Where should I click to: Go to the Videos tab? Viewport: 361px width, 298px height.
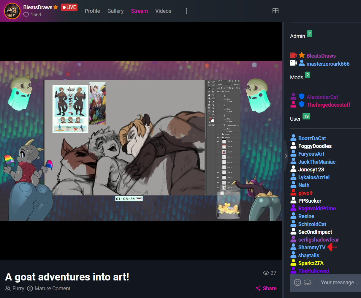pyautogui.click(x=163, y=11)
